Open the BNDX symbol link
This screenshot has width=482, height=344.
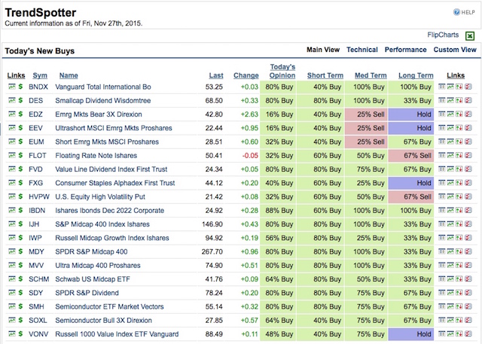click(x=38, y=87)
